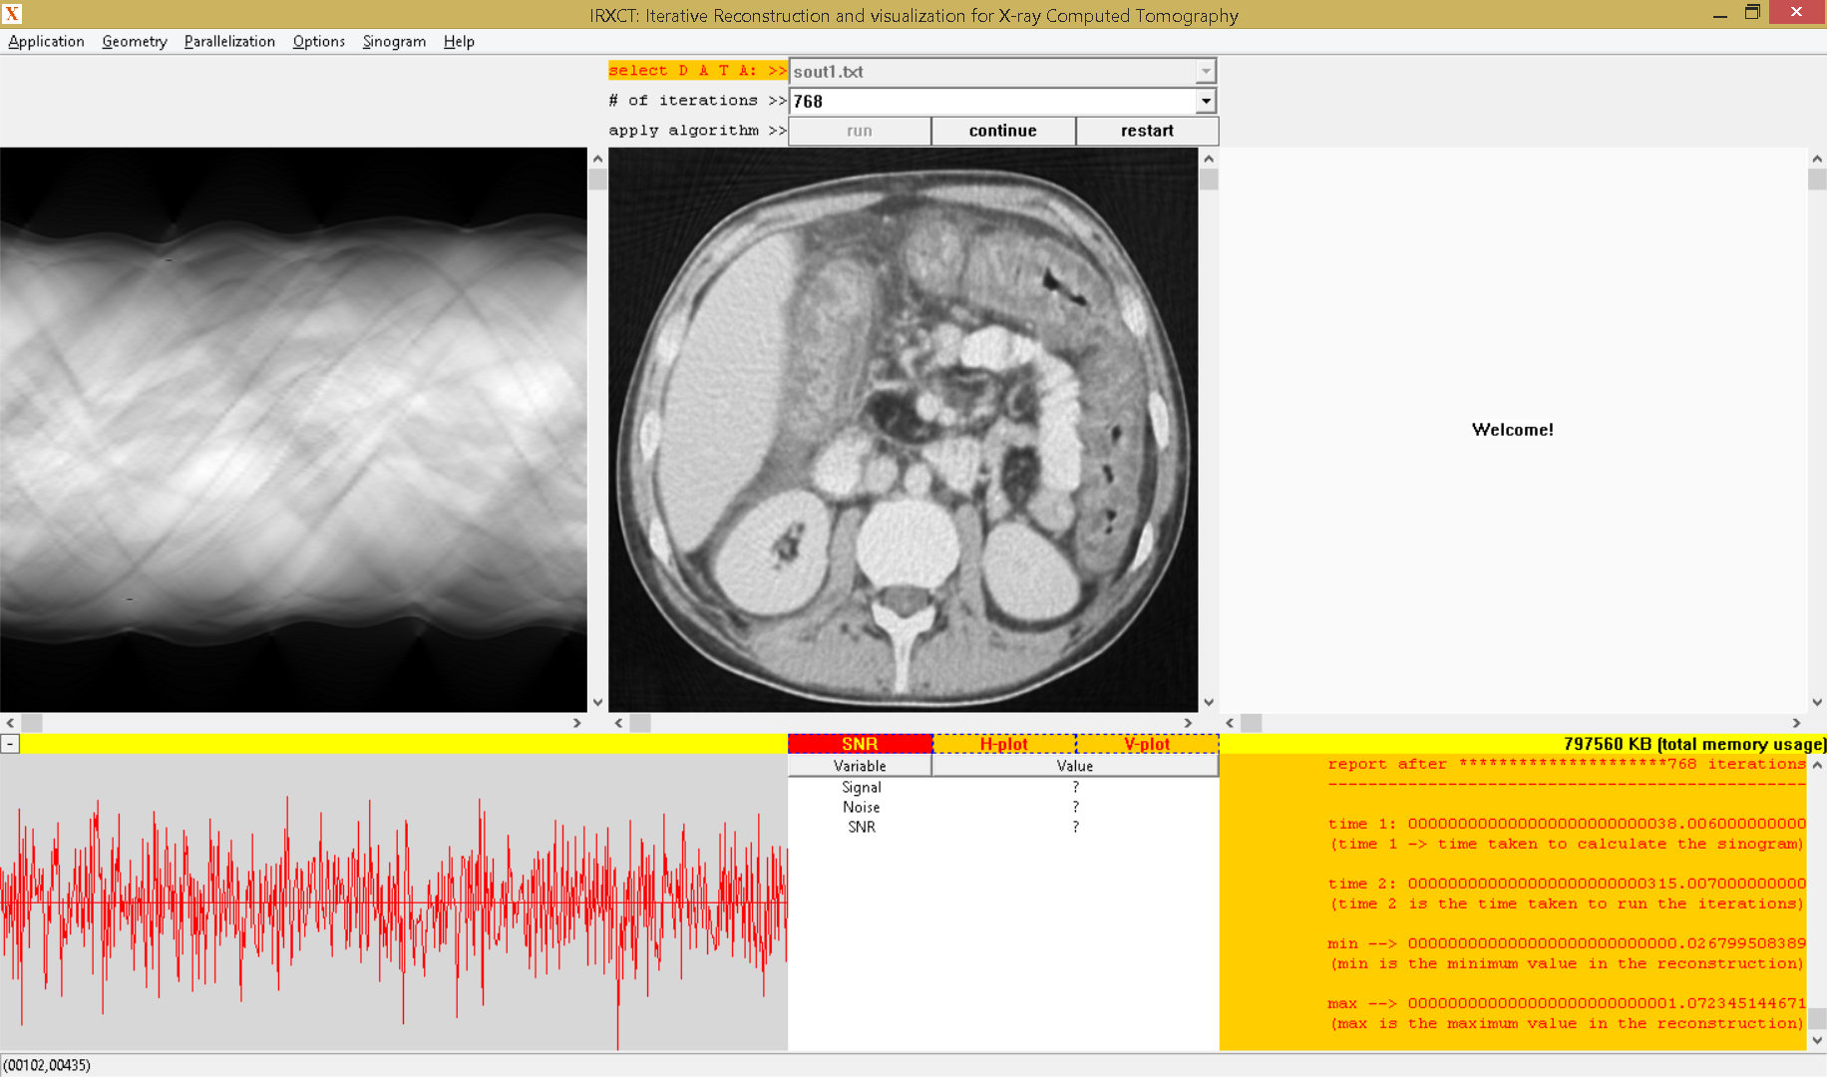Click Welcome panel scroll down arrow
This screenshot has width=1827, height=1077.
(x=1817, y=702)
